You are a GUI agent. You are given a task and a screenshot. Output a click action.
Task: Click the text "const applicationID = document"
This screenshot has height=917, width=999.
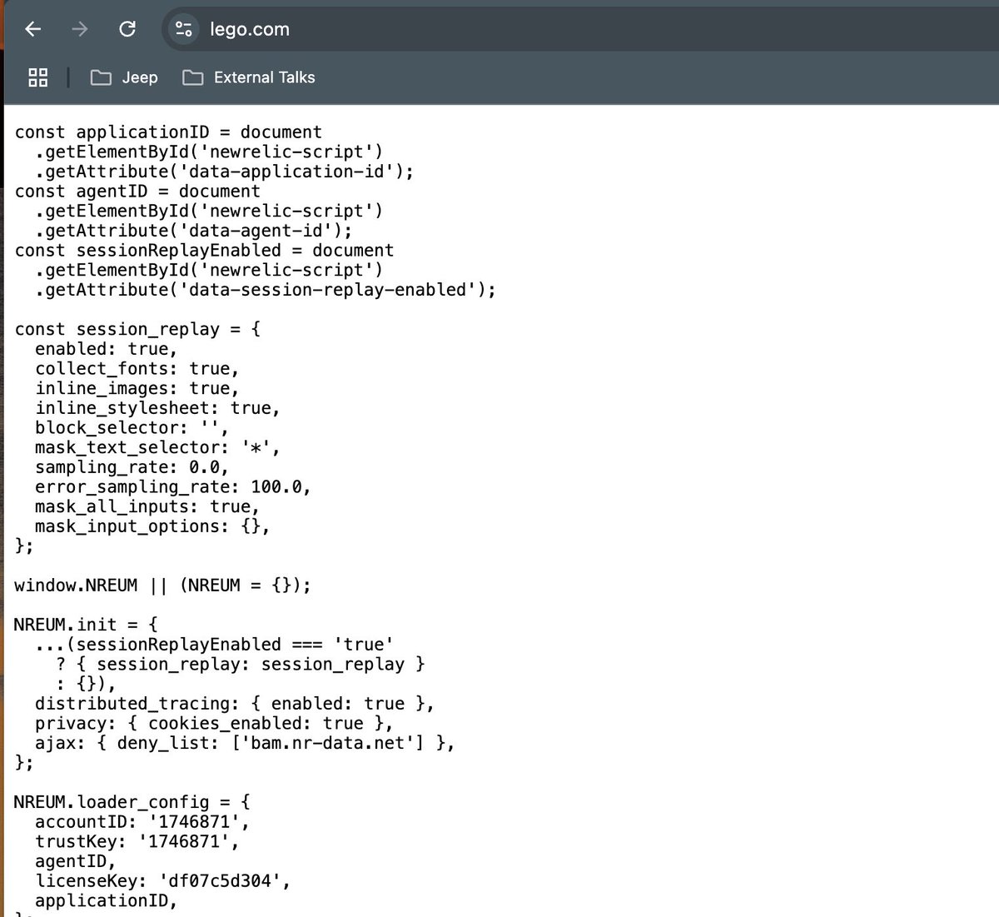[x=168, y=132]
